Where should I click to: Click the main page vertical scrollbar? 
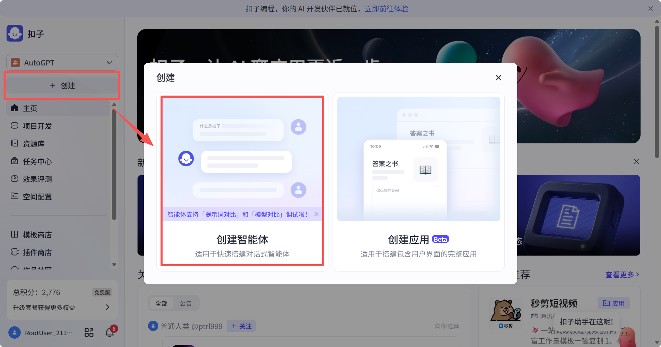pyautogui.click(x=657, y=92)
